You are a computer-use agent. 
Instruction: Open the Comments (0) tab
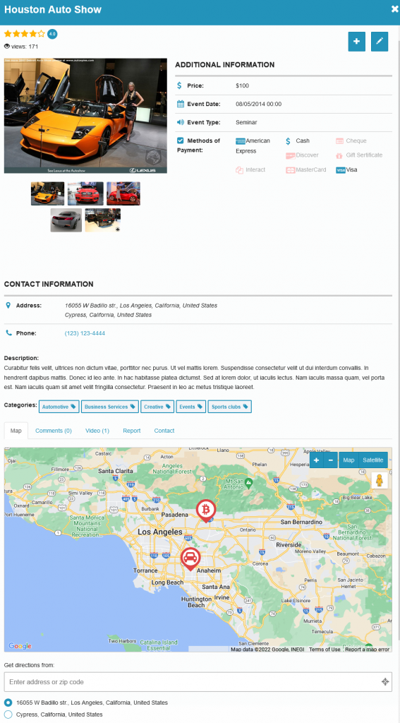(x=54, y=431)
